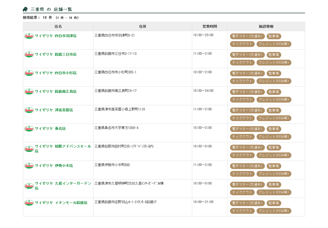This screenshot has height=228, width=328.
Task: Open the サイゼリヤ 桑名店 store link
Action: (x=50, y=128)
